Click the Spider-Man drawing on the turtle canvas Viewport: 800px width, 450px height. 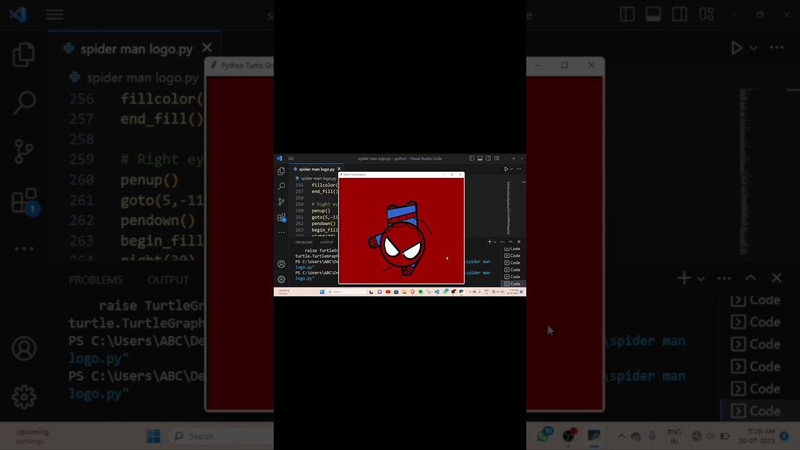click(x=400, y=237)
